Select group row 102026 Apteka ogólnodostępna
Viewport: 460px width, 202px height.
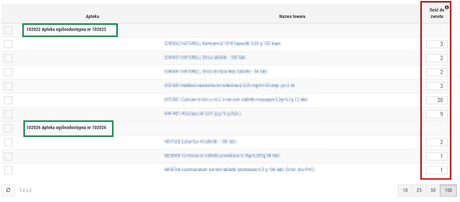(x=66, y=128)
